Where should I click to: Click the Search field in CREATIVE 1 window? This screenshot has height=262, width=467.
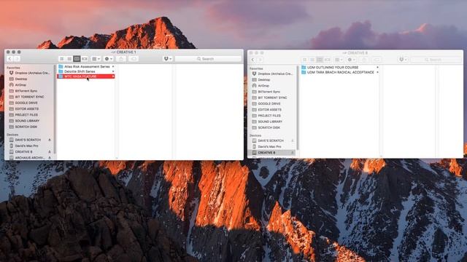(x=208, y=59)
